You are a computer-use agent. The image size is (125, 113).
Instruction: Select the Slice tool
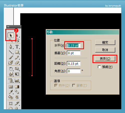[x=17, y=103]
